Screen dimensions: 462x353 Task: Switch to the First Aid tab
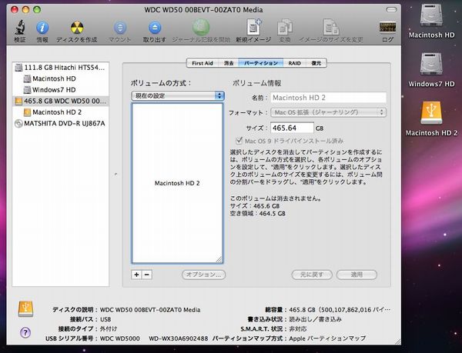[x=202, y=63]
